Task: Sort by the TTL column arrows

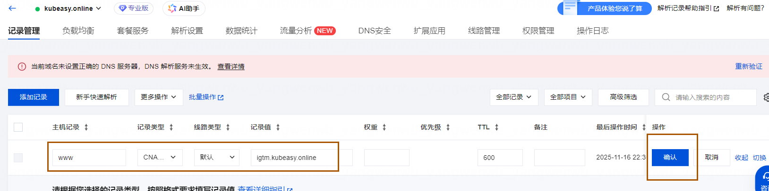Action: tap(496, 127)
